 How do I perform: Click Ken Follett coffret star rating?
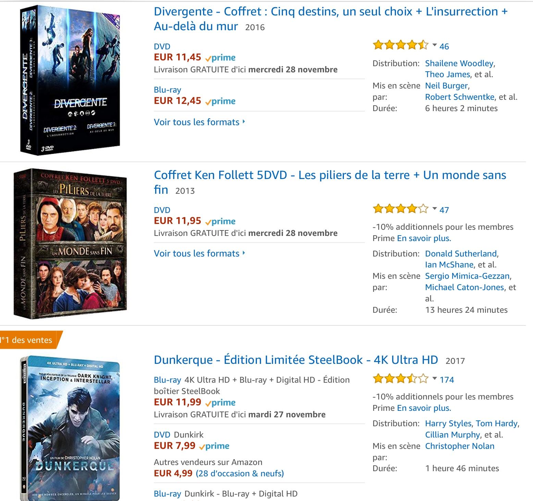click(400, 208)
